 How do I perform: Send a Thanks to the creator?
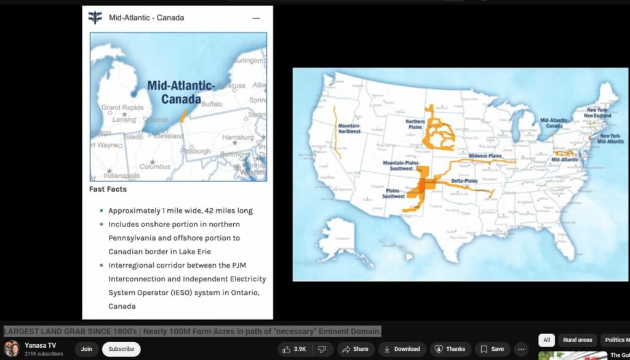450,349
